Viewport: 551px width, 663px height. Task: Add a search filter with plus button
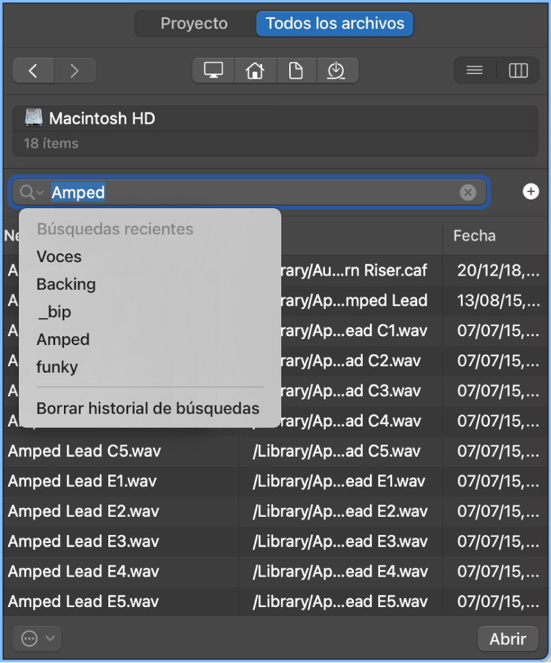coord(531,192)
